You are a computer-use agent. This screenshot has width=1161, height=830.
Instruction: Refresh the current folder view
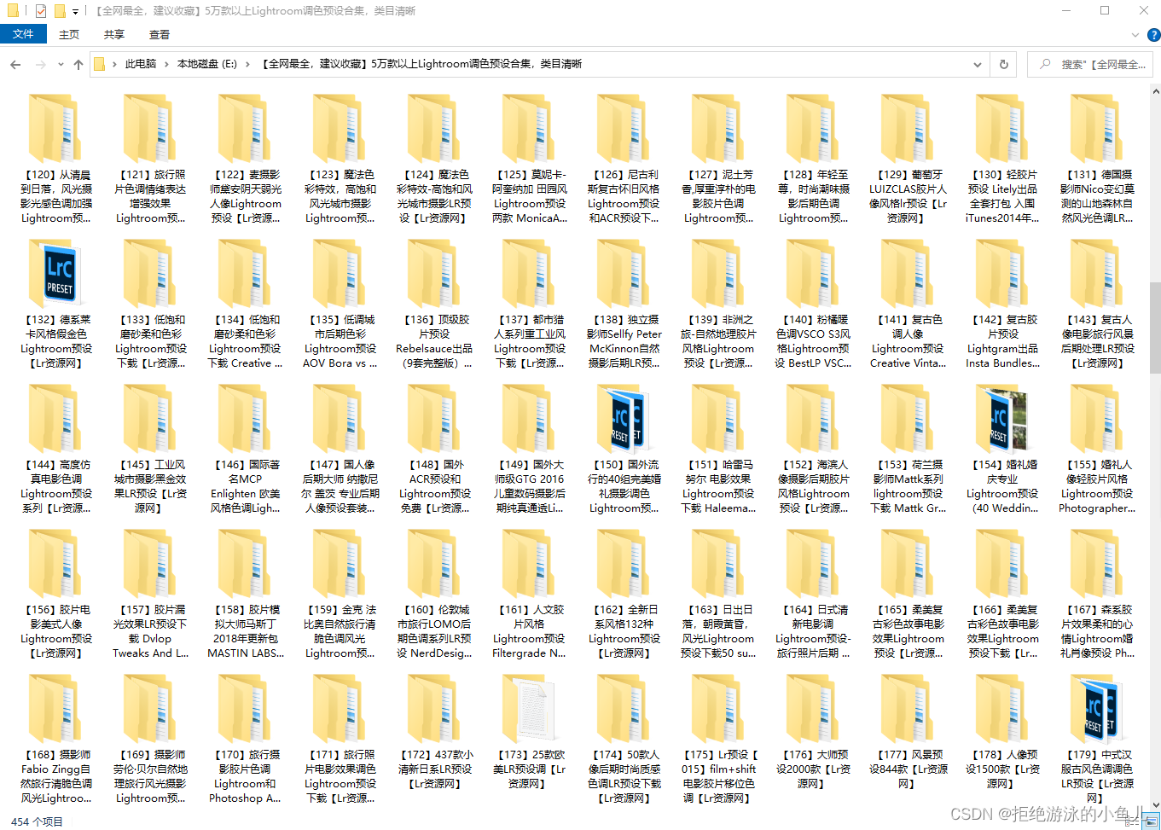(x=1004, y=64)
